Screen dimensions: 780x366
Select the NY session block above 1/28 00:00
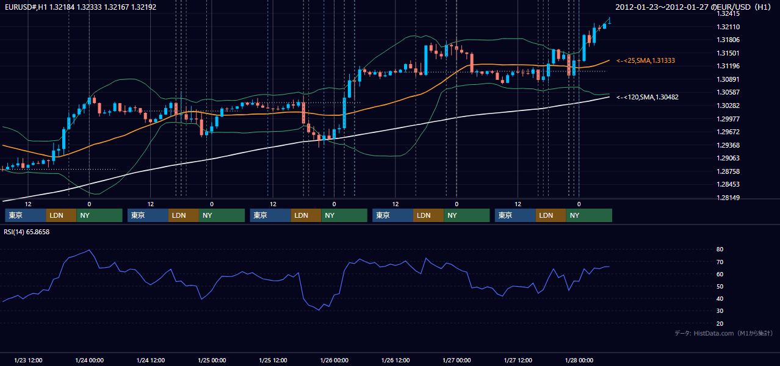[x=589, y=215]
